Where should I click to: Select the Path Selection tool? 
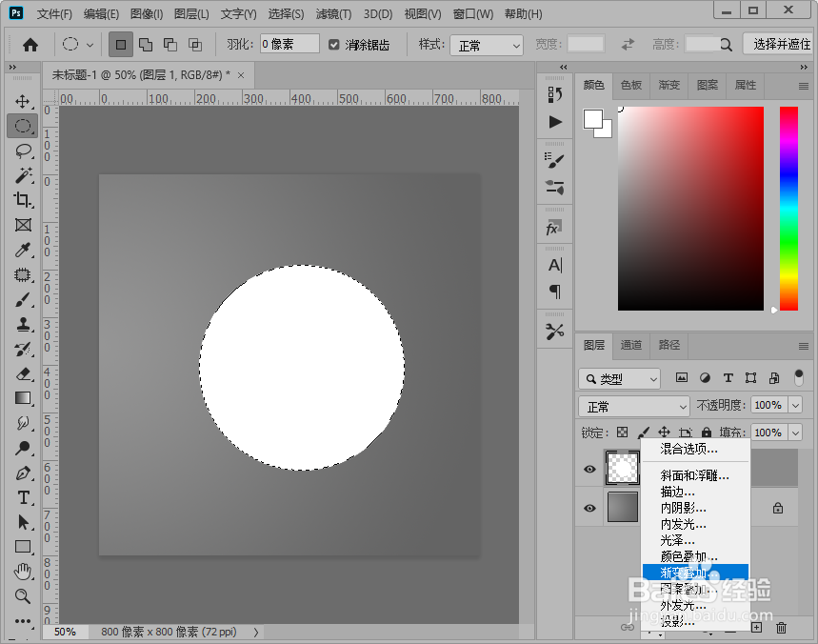pyautogui.click(x=23, y=522)
